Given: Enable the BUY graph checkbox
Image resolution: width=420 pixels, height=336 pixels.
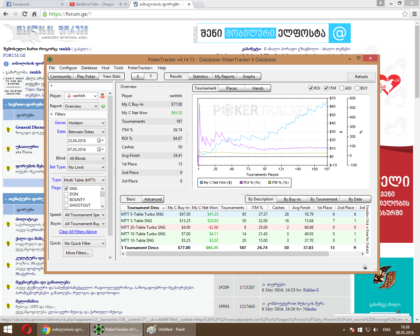Looking at the screenshot, I should click(x=357, y=88).
